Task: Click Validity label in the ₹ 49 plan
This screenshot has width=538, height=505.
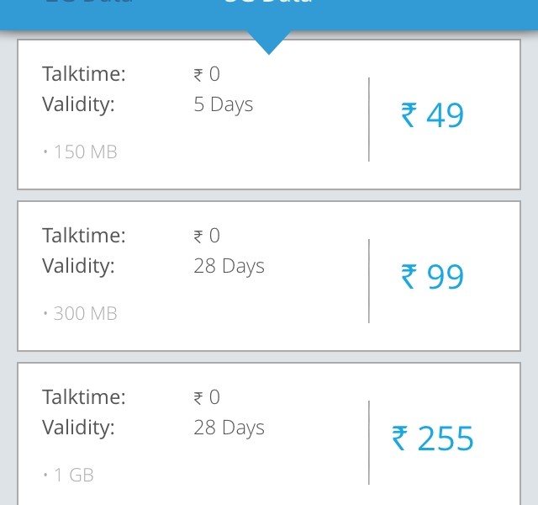Action: 78,105
